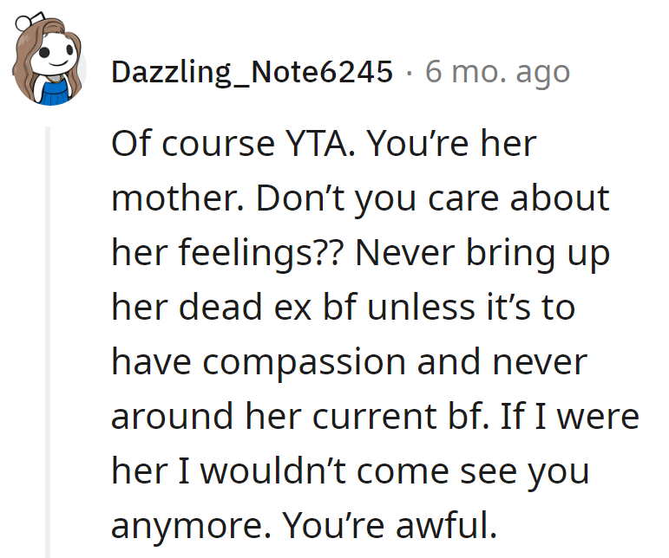Click the phrase "come see you"
The height and width of the screenshot is (558, 669).
[x=504, y=471]
